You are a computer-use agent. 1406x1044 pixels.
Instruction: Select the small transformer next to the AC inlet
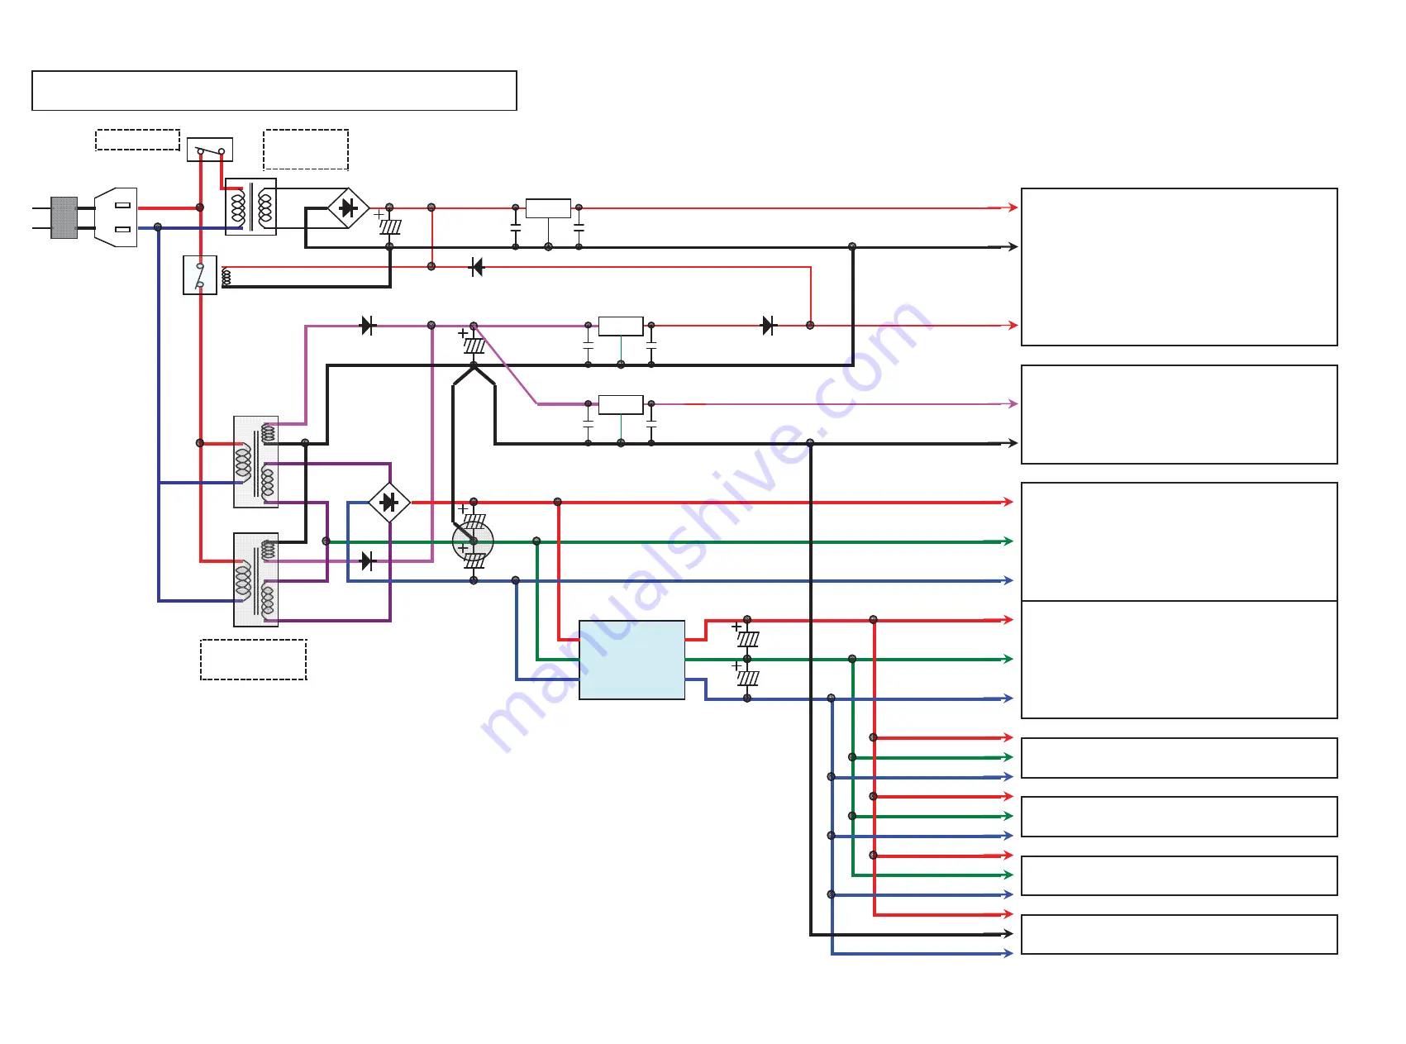tap(251, 207)
